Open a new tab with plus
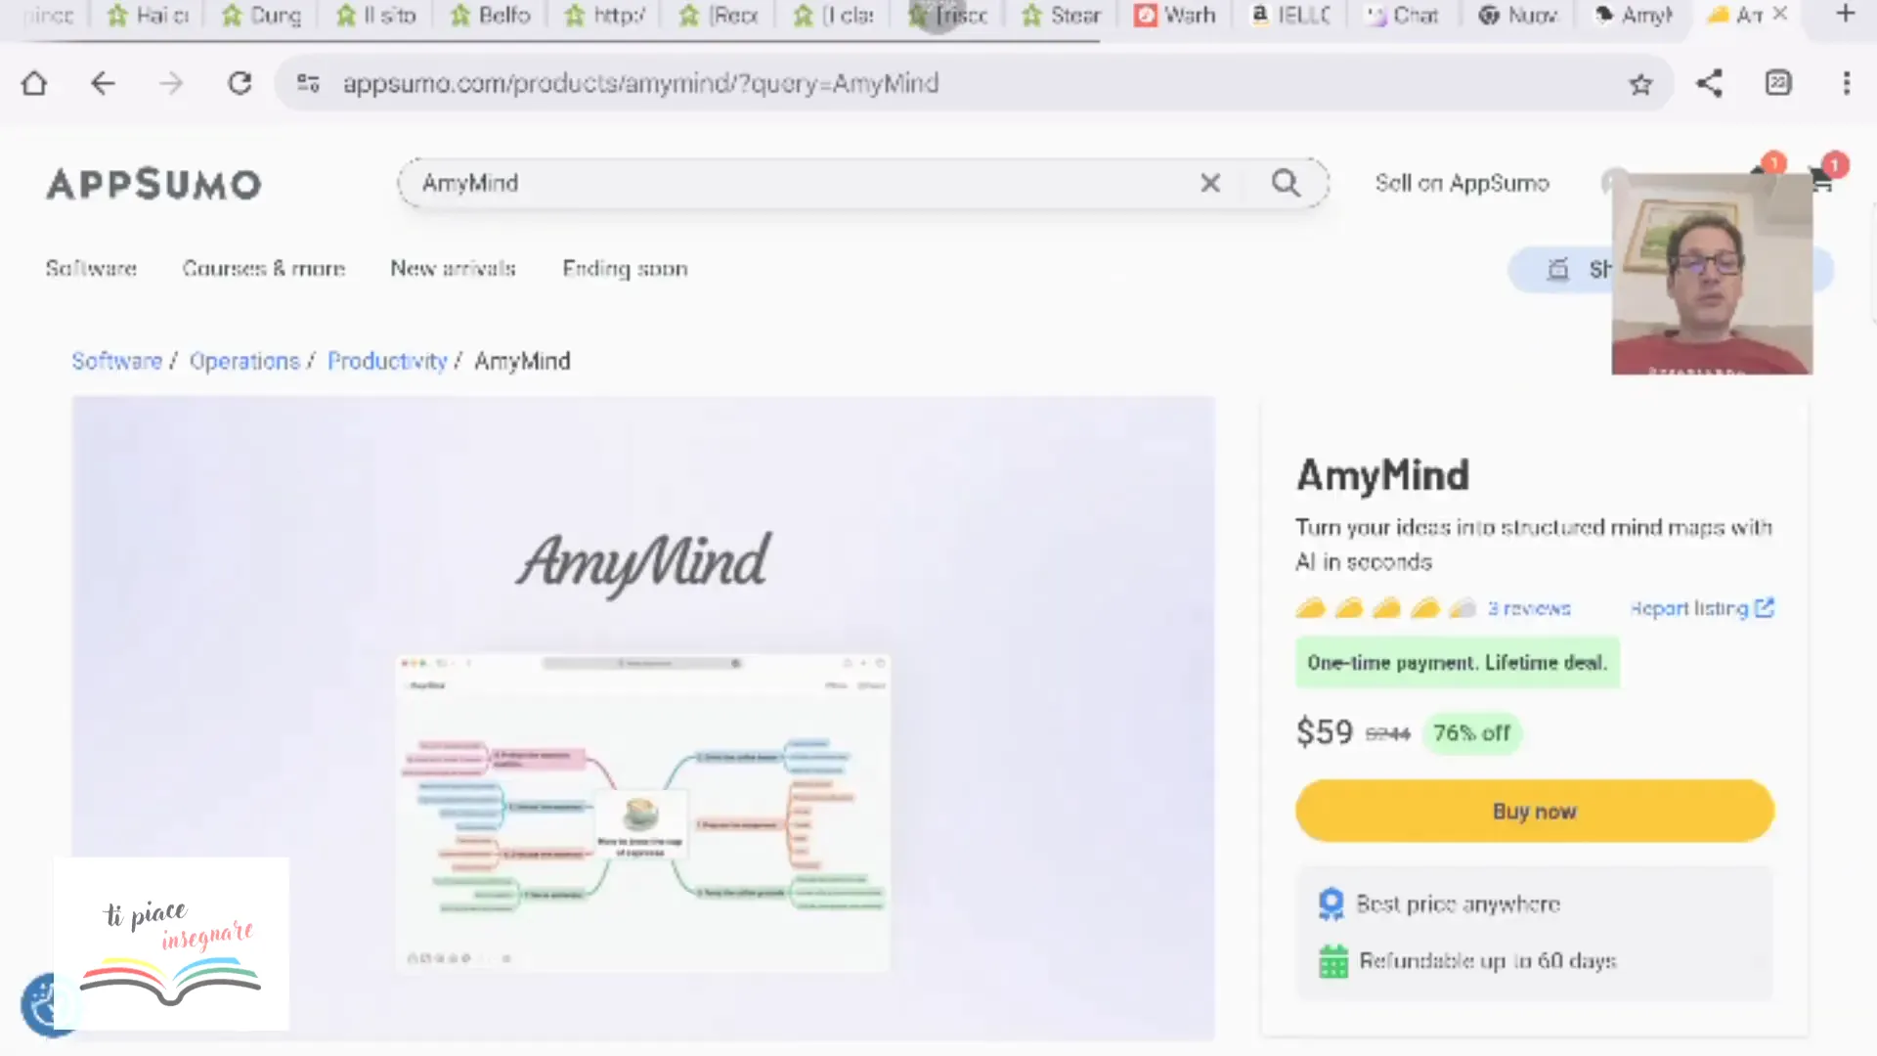 [x=1846, y=14]
